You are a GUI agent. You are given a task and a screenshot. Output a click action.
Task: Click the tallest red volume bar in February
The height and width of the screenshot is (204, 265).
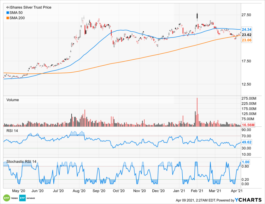coord(197,112)
